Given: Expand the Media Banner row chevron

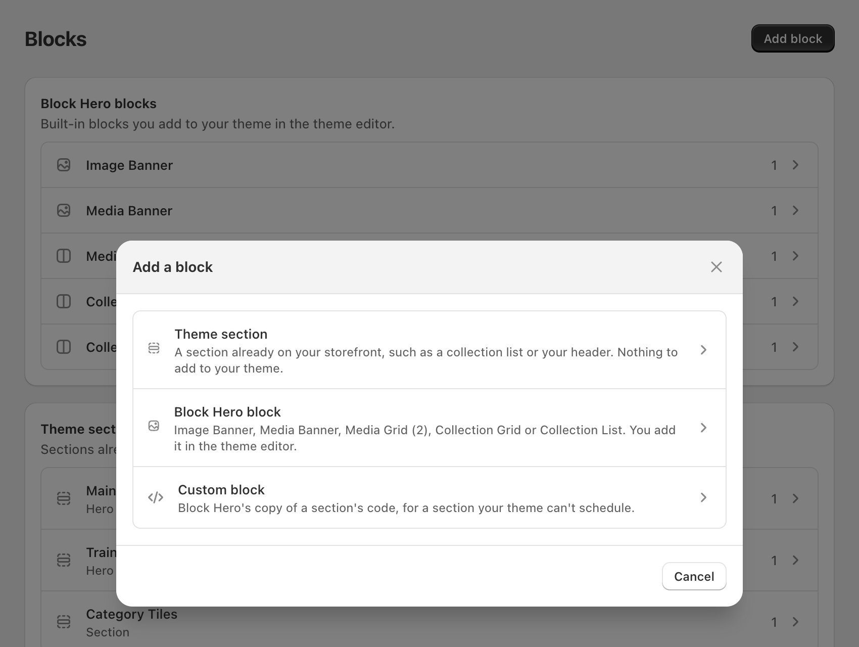Looking at the screenshot, I should click(x=795, y=210).
